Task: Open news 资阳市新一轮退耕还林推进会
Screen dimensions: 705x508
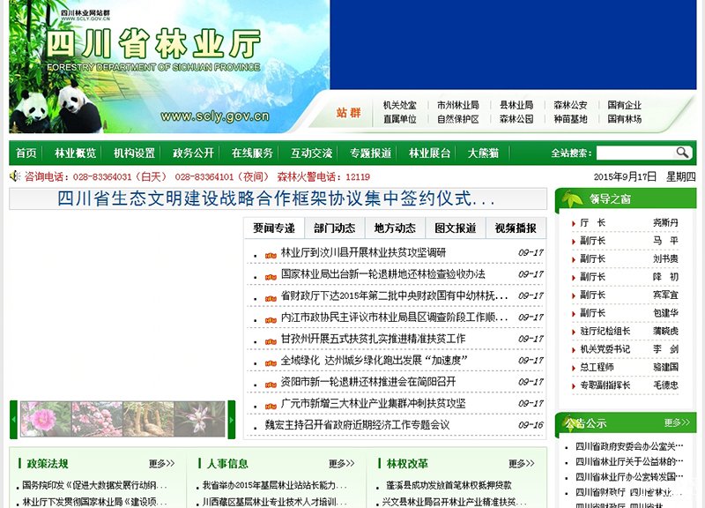Action: (x=368, y=382)
